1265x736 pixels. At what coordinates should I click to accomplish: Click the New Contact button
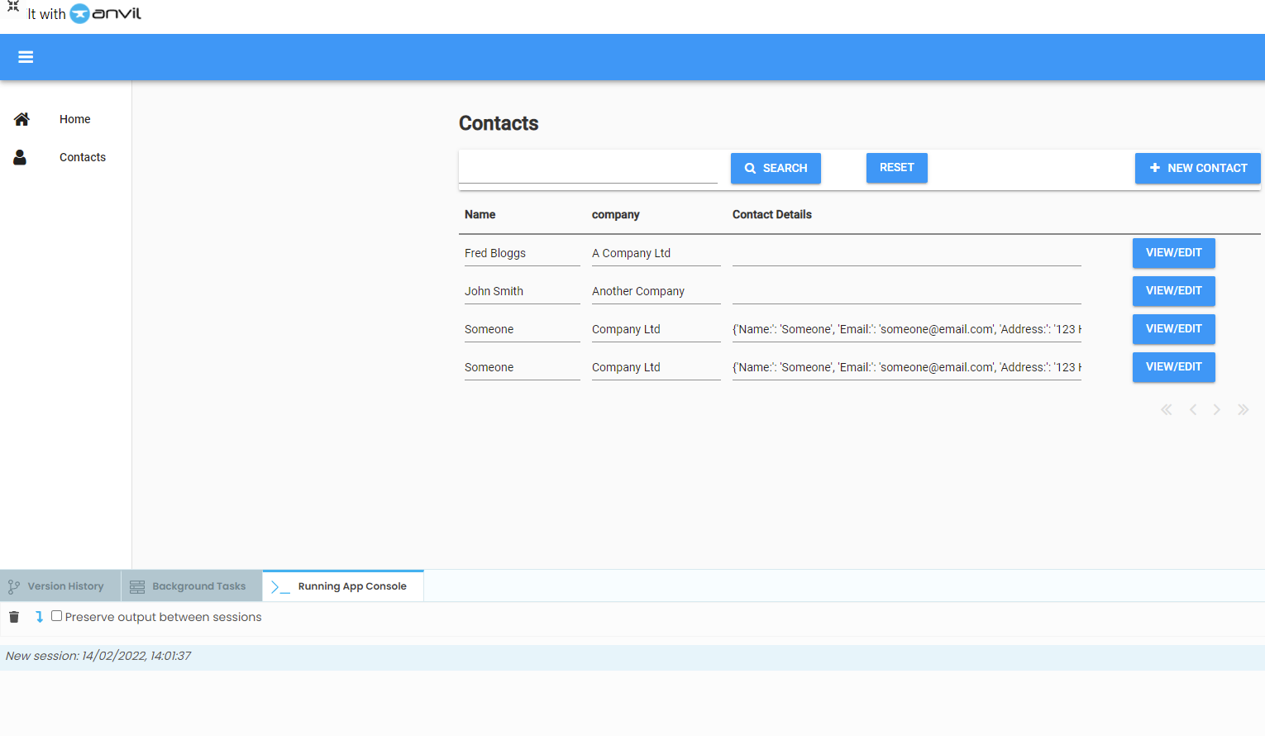point(1197,168)
